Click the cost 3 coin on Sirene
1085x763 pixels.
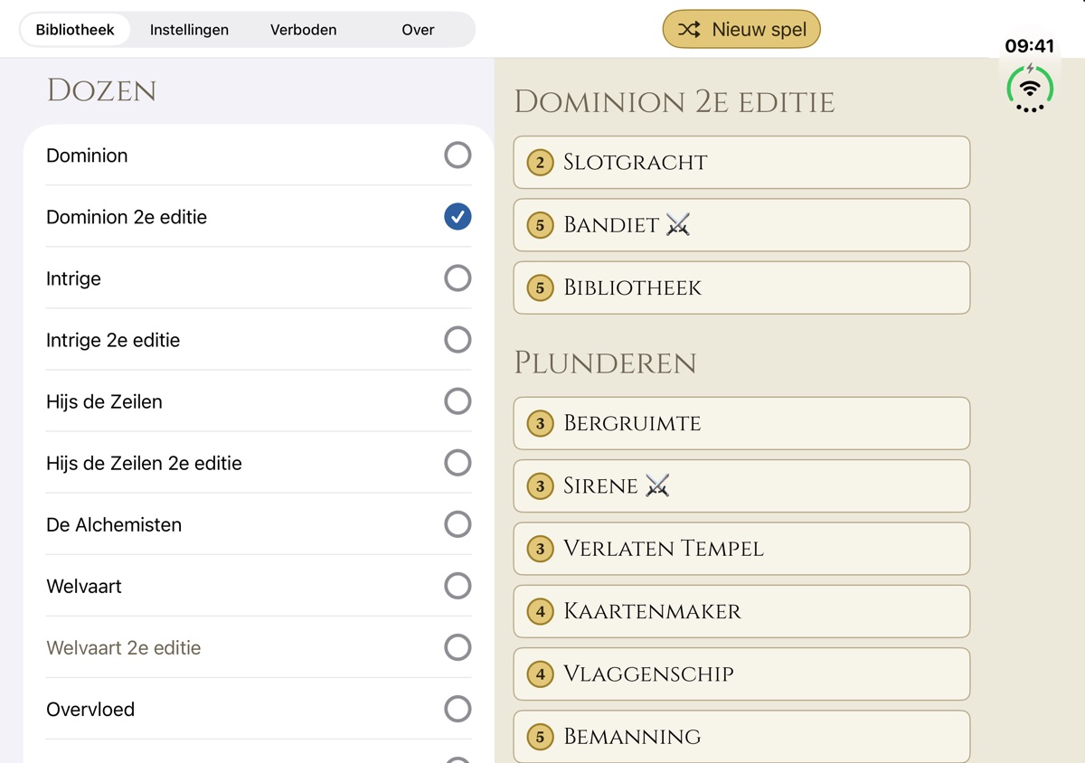coord(541,486)
